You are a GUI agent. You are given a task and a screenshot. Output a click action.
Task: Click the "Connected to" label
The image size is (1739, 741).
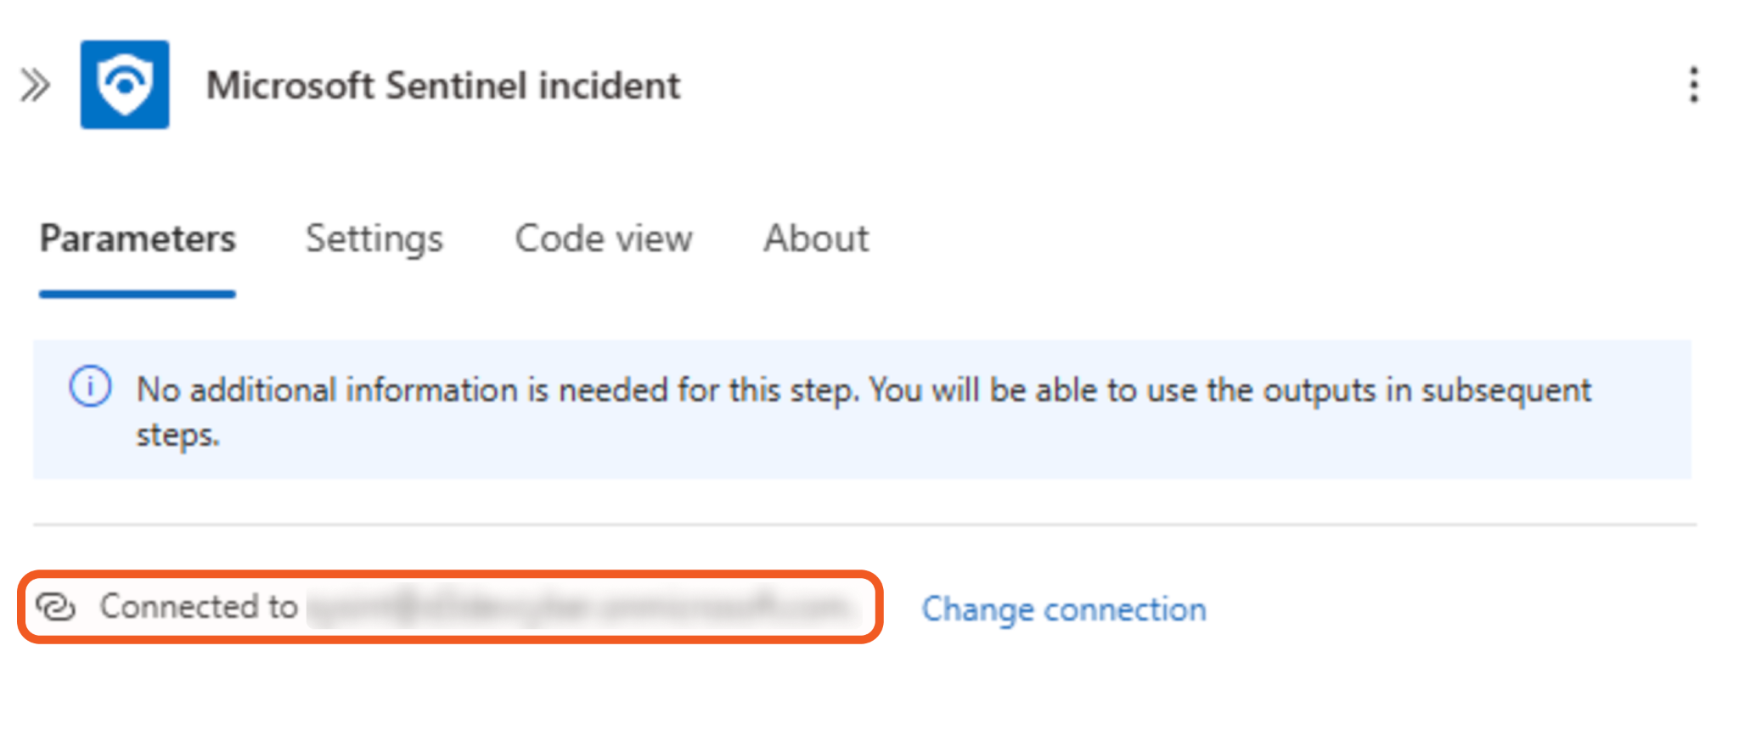[x=199, y=607]
